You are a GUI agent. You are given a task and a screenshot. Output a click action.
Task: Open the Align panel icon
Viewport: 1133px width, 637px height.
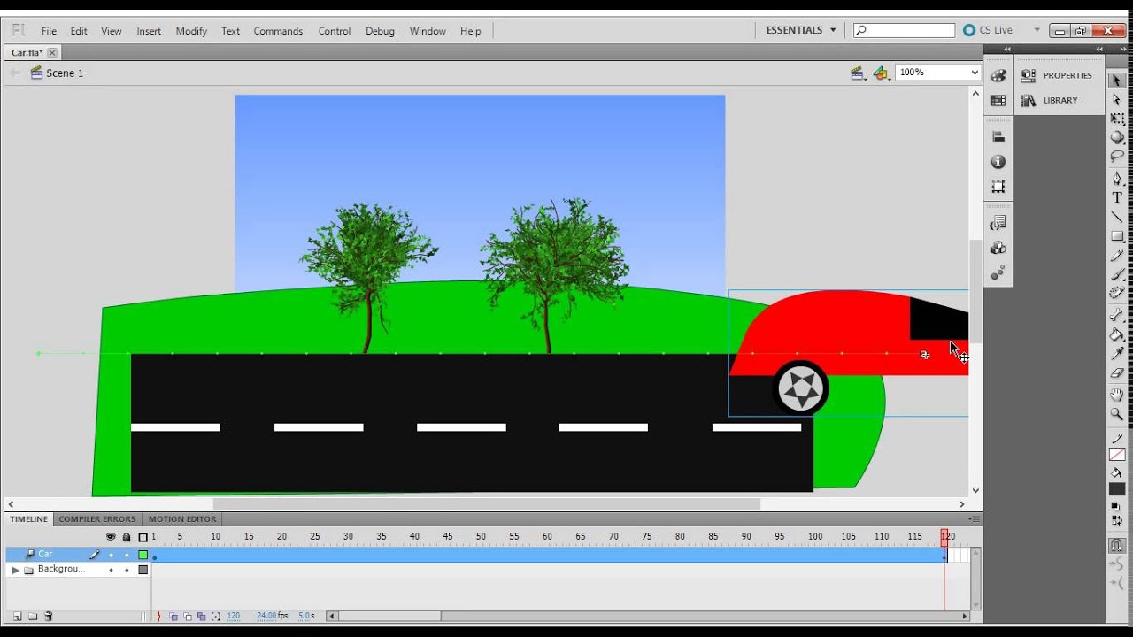pos(998,137)
